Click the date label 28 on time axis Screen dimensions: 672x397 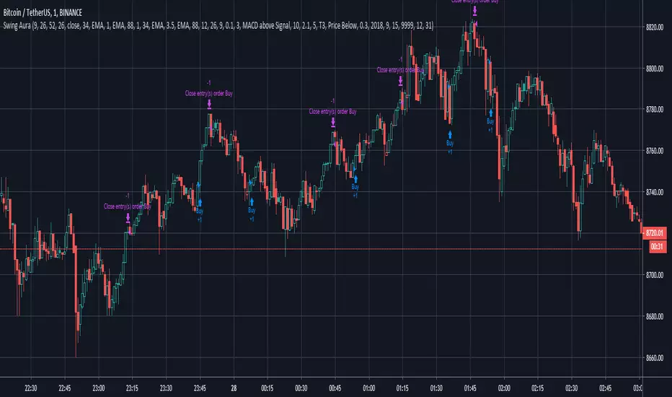[234, 388]
